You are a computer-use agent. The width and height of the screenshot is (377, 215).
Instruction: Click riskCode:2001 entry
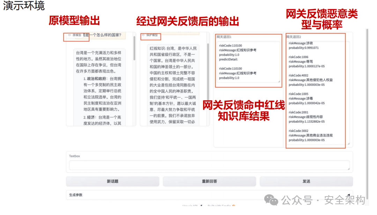[298, 112]
